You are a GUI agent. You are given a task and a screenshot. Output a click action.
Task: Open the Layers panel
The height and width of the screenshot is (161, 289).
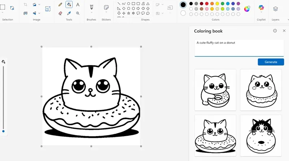[x=276, y=9]
